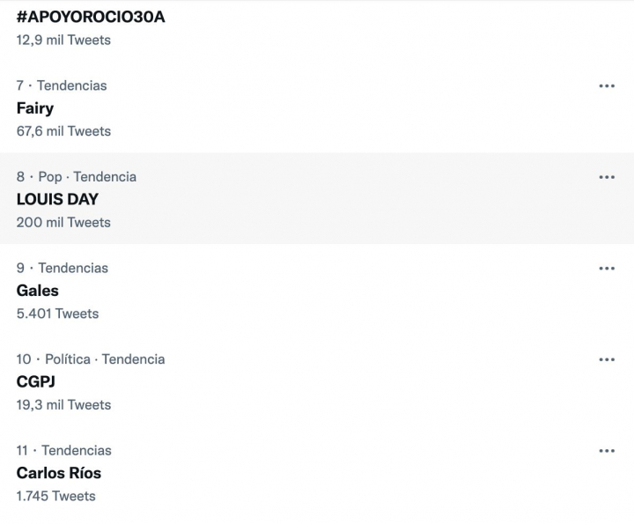The height and width of the screenshot is (524, 634).
Task: Open the #APOYOROCIO30A hashtag trend
Action: [x=91, y=17]
